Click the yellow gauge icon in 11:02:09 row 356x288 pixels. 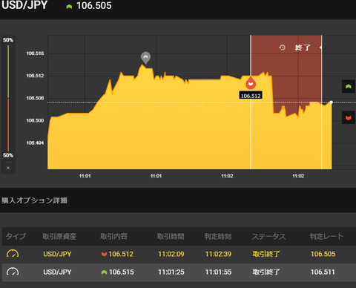click(x=13, y=254)
